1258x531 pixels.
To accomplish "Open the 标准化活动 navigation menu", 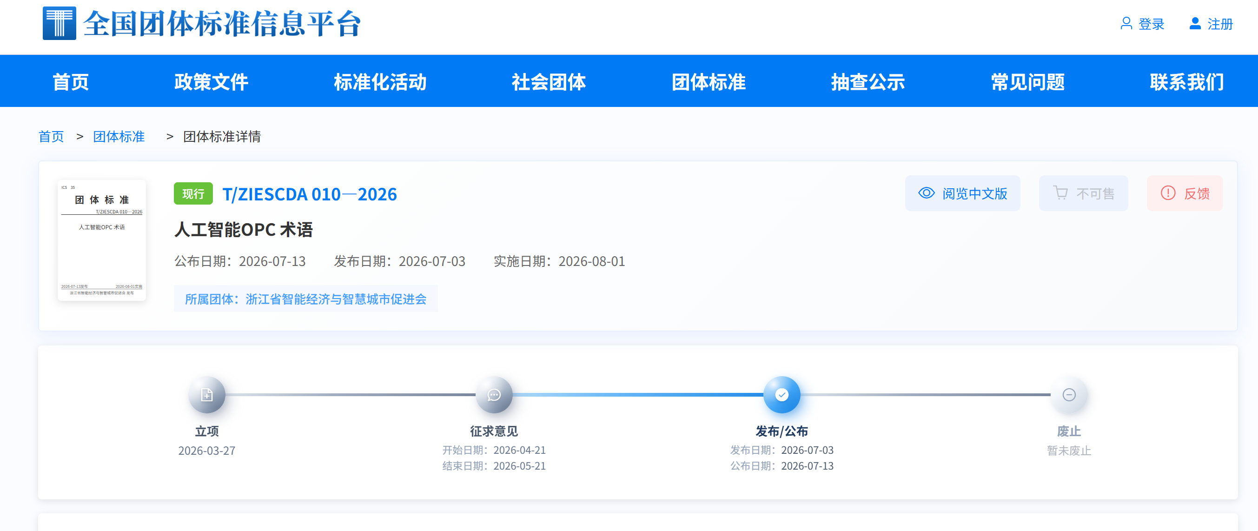I will [380, 81].
